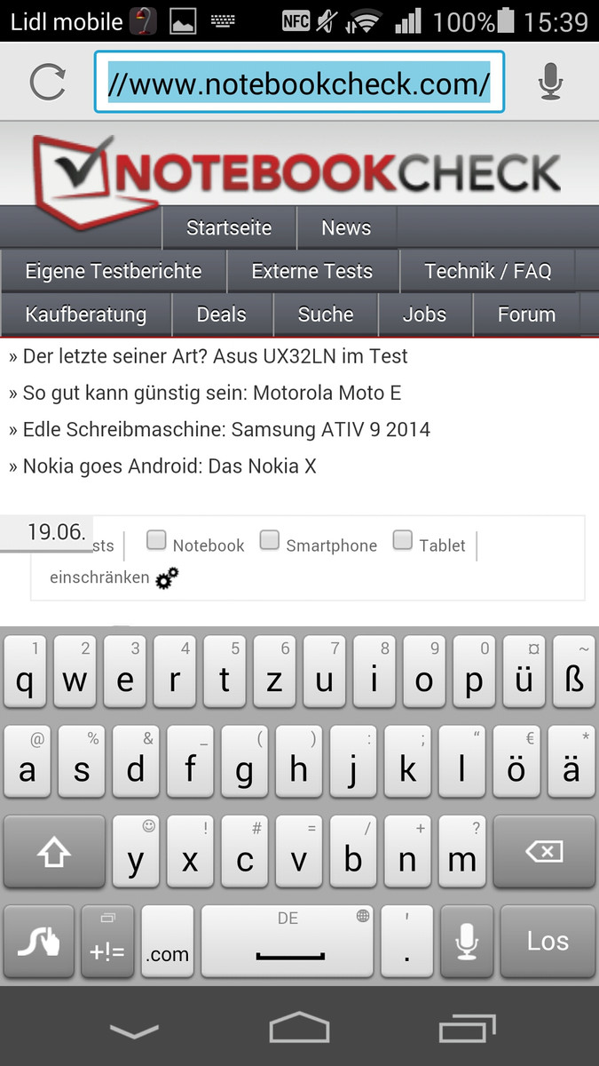Open the Motorola Moto E article link

coord(205,393)
